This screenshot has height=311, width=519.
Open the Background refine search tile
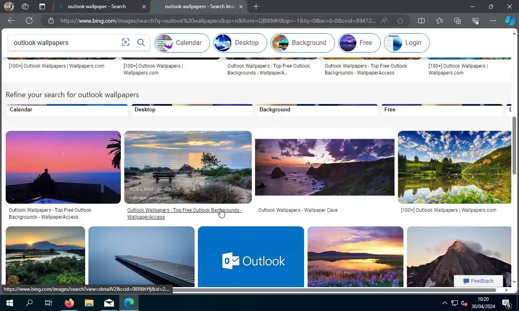click(x=317, y=110)
